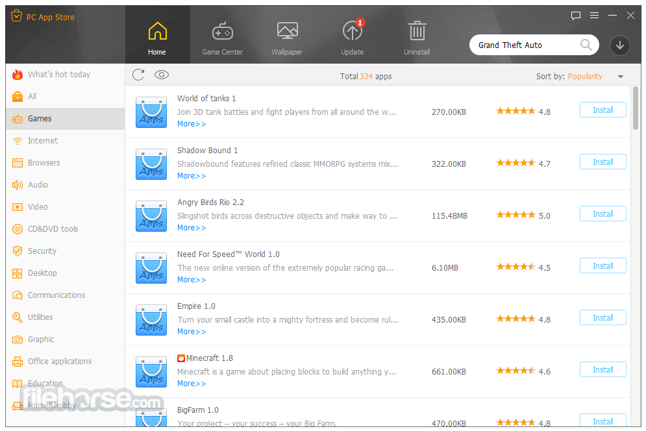Click Need For Speed app icon
Image resolution: width=646 pixels, height=431 pixels.
(151, 268)
